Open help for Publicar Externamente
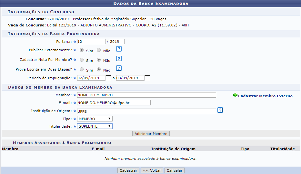 [x=119, y=49]
